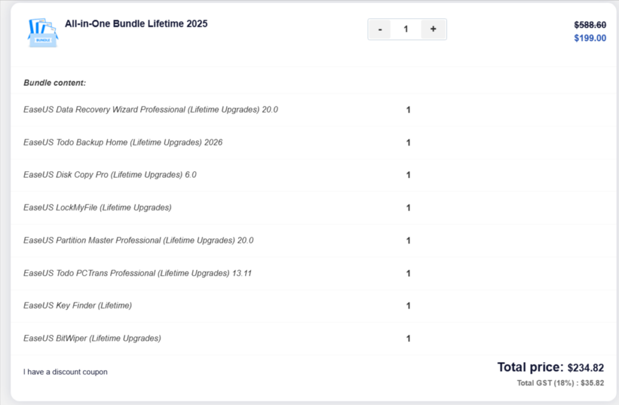619x405 pixels.
Task: Click quantity 1 in LockMyFile row
Action: point(408,208)
